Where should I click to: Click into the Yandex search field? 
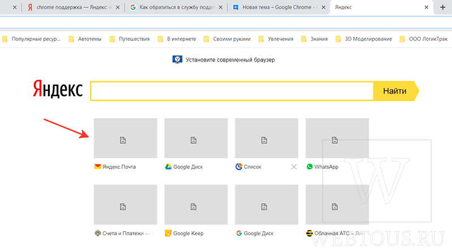pos(232,91)
